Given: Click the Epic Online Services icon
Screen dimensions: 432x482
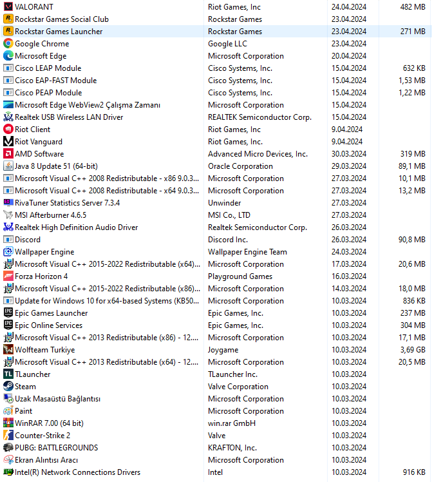Looking at the screenshot, I should pos(8,325).
